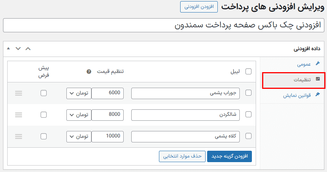Open the قوانین نمایش tab
327x172 pixels.
click(x=293, y=96)
